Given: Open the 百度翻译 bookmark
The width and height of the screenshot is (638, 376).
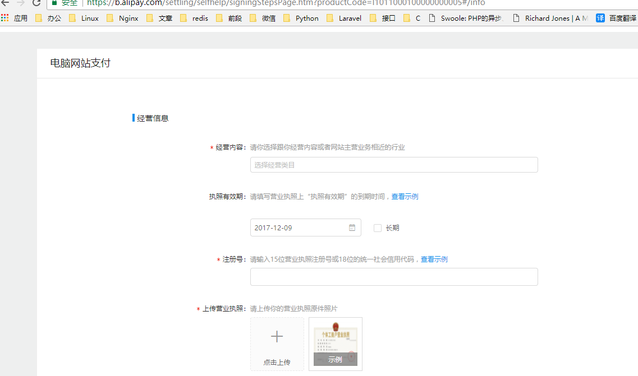Looking at the screenshot, I should click(616, 18).
